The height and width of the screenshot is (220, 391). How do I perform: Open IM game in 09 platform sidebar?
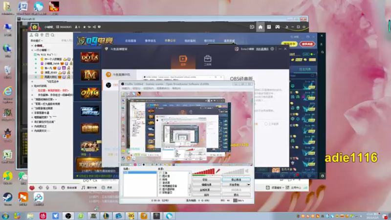click(90, 75)
